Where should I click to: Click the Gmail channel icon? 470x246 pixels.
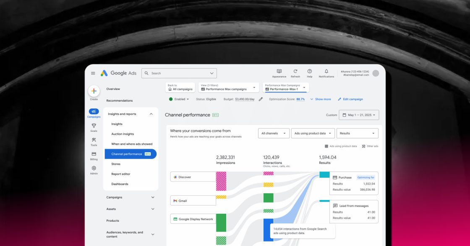175,201
